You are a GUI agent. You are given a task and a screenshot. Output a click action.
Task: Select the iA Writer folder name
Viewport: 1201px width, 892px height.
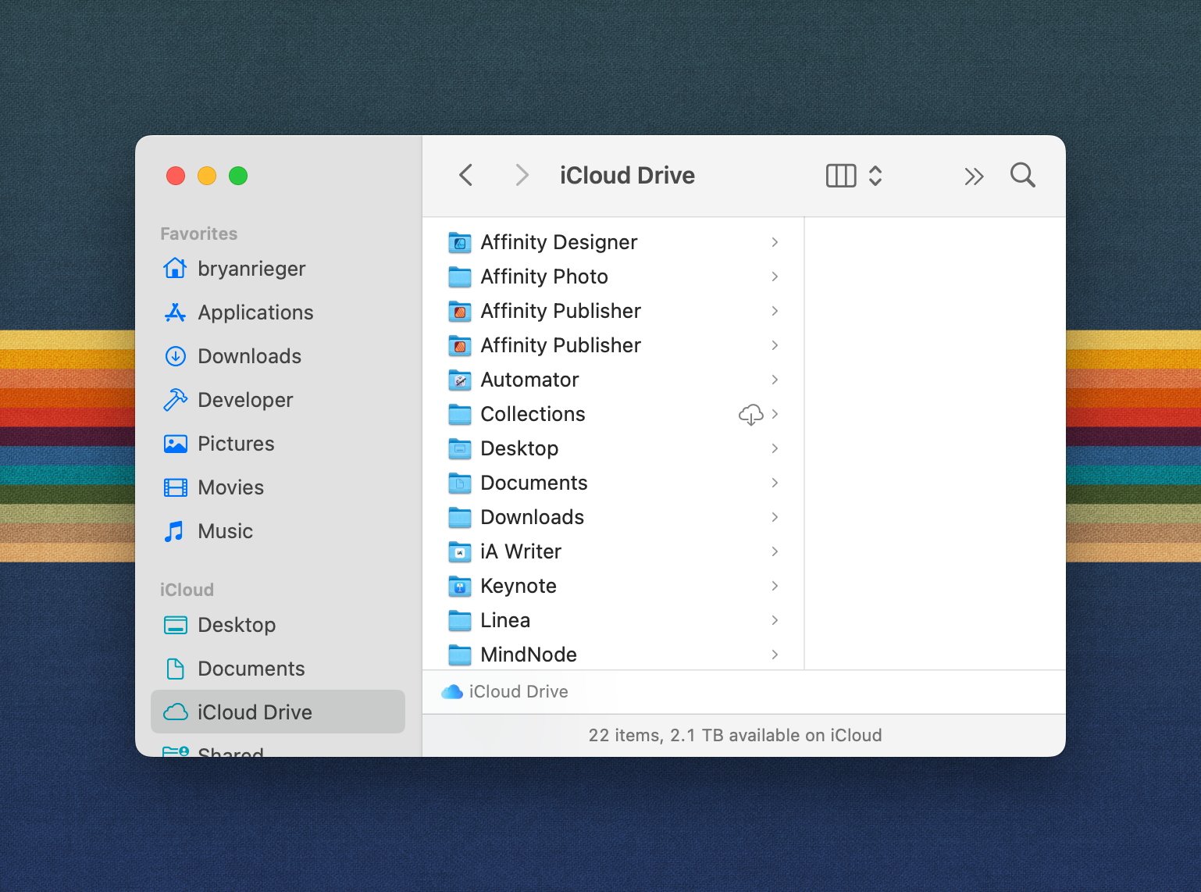(x=521, y=551)
